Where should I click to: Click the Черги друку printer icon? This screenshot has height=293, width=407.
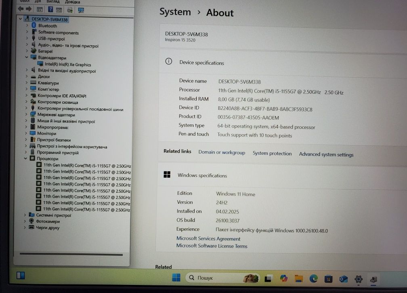[x=31, y=227]
